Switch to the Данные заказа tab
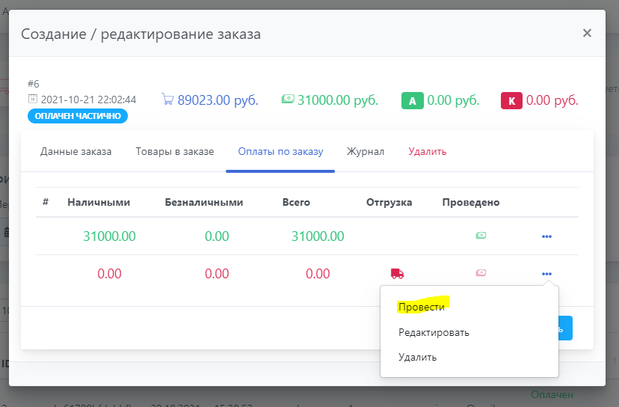Screen dimensions: 619x407 pyautogui.click(x=76, y=152)
